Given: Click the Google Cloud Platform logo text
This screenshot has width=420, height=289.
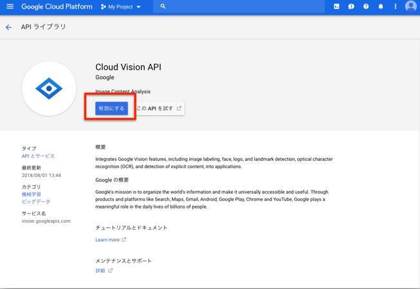Looking at the screenshot, I should (57, 6).
